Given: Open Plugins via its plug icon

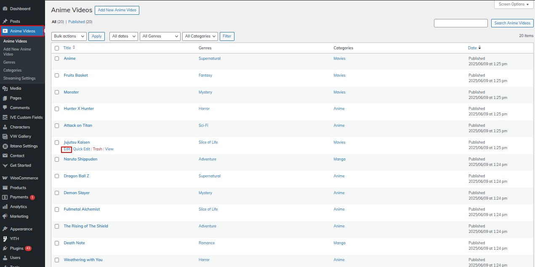Looking at the screenshot, I should pos(5,248).
